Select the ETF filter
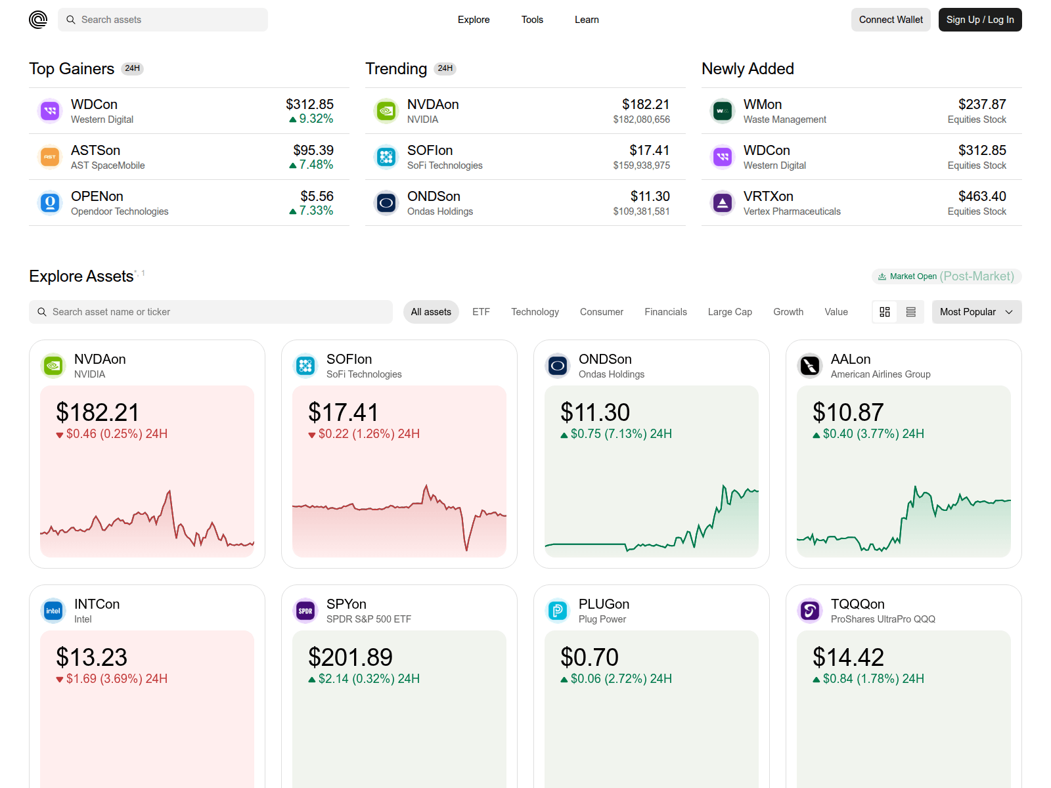Viewport: 1051px width, 788px height. [481, 312]
